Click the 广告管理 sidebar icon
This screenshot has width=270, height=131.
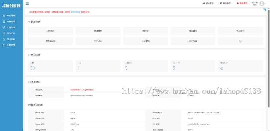(x=4, y=27)
